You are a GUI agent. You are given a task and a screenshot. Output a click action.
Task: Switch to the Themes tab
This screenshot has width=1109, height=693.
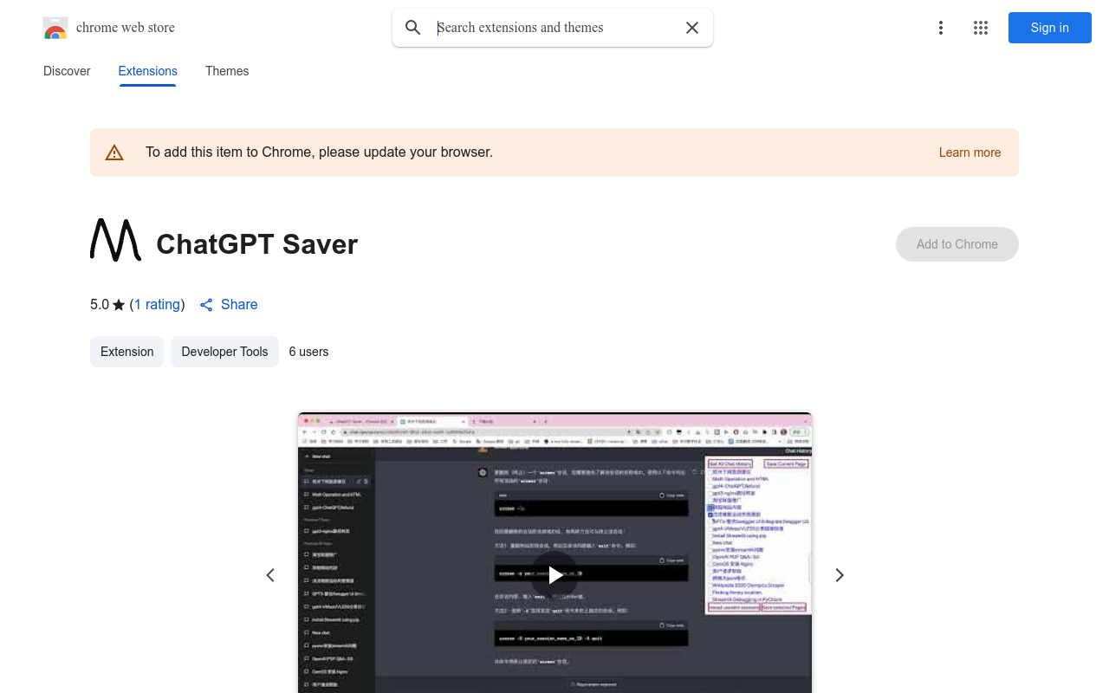point(227,71)
